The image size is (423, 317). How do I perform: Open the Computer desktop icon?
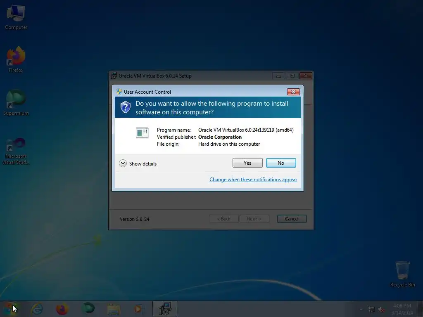[x=16, y=17]
